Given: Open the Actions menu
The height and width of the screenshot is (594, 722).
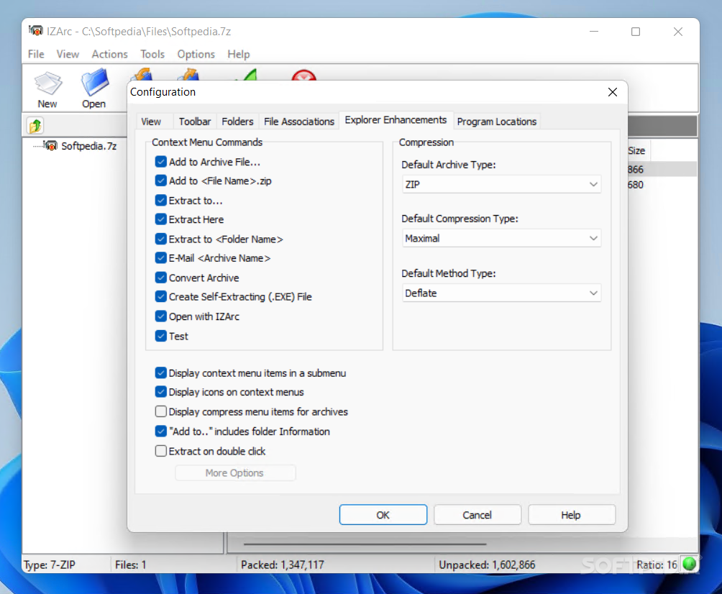Looking at the screenshot, I should (109, 55).
